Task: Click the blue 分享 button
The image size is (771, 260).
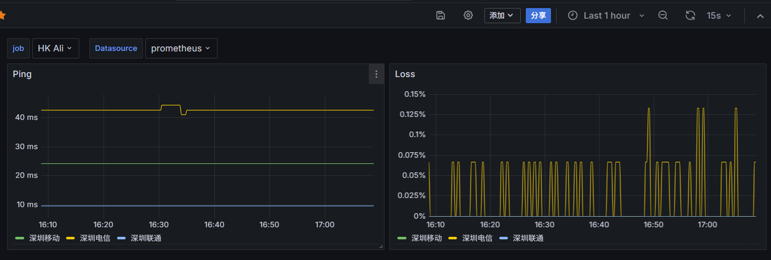Action: point(538,16)
